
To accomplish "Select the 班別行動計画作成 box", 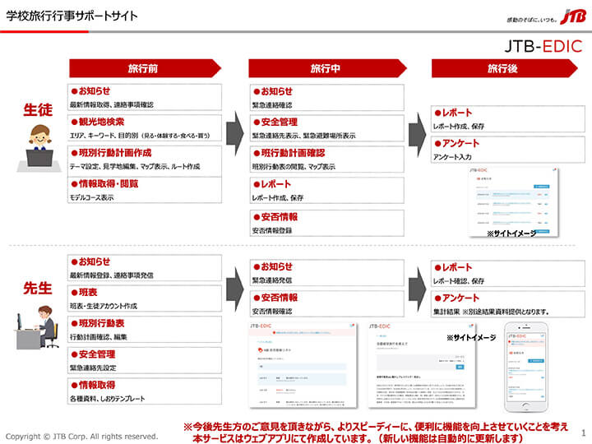I will pos(145,160).
